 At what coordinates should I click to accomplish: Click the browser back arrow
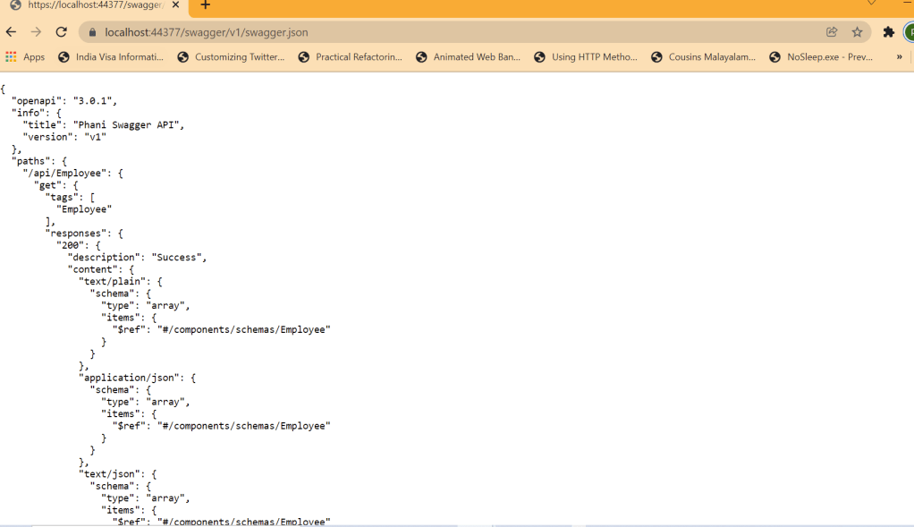[12, 32]
